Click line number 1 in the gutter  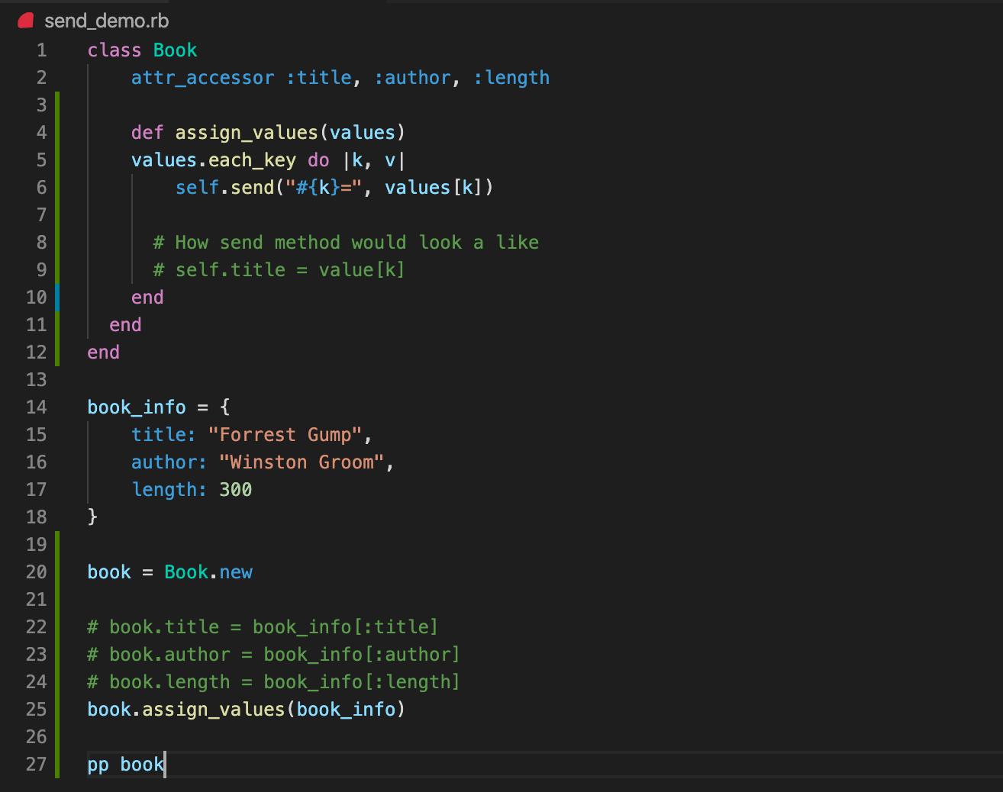click(x=41, y=50)
